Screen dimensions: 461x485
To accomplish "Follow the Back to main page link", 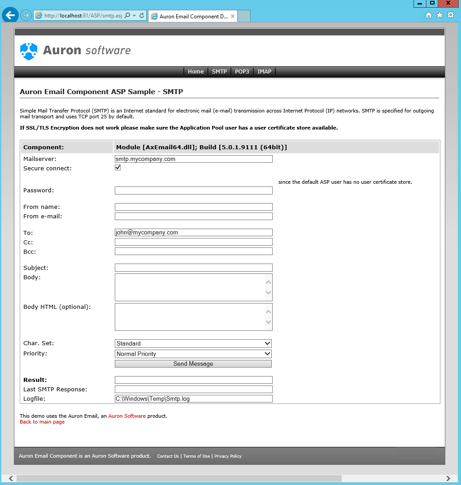I will (42, 422).
